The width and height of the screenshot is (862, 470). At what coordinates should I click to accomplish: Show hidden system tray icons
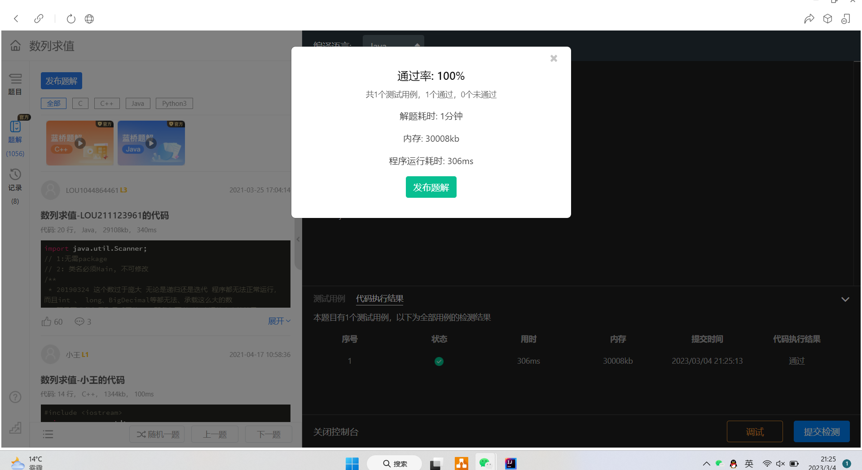tap(706, 464)
